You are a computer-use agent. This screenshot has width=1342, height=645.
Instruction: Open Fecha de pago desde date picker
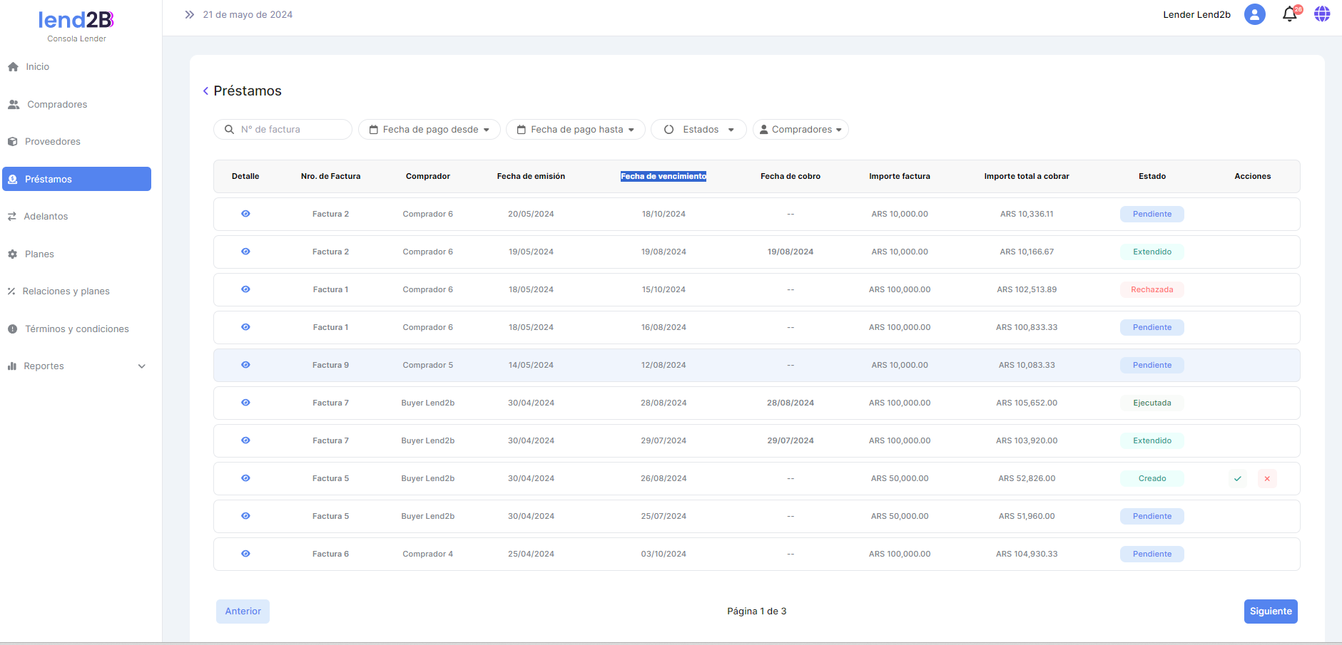[429, 130]
